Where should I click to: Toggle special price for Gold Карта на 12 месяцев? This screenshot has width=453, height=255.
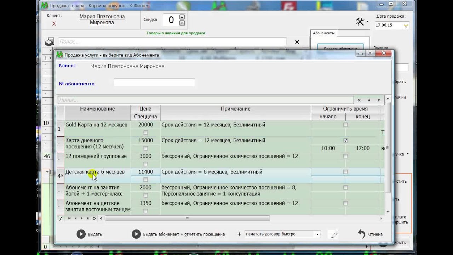click(x=145, y=132)
